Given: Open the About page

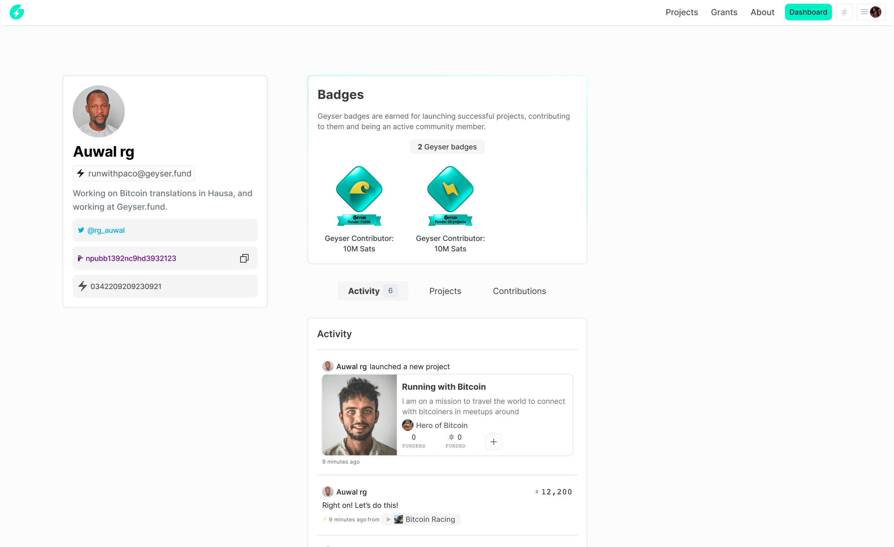Looking at the screenshot, I should [762, 12].
